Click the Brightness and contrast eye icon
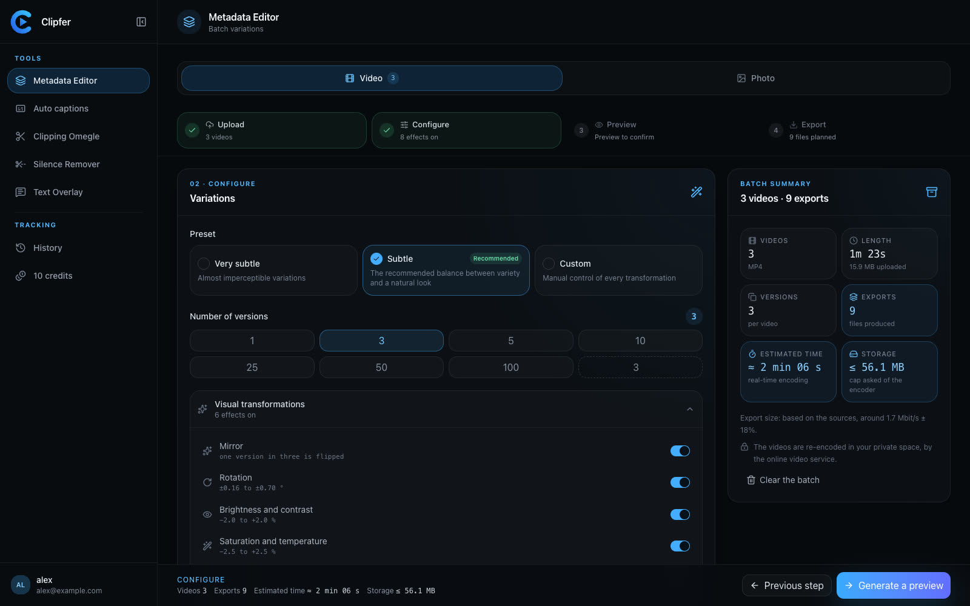The height and width of the screenshot is (606, 970). (207, 514)
